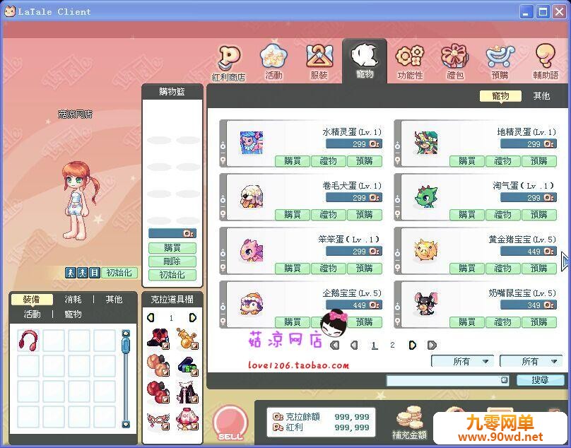
Task: Click 刪除 in the shopping basket
Action: click(172, 261)
